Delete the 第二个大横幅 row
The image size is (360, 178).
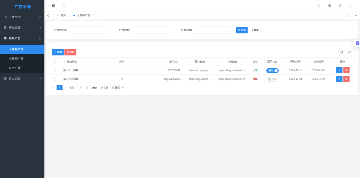(x=346, y=79)
